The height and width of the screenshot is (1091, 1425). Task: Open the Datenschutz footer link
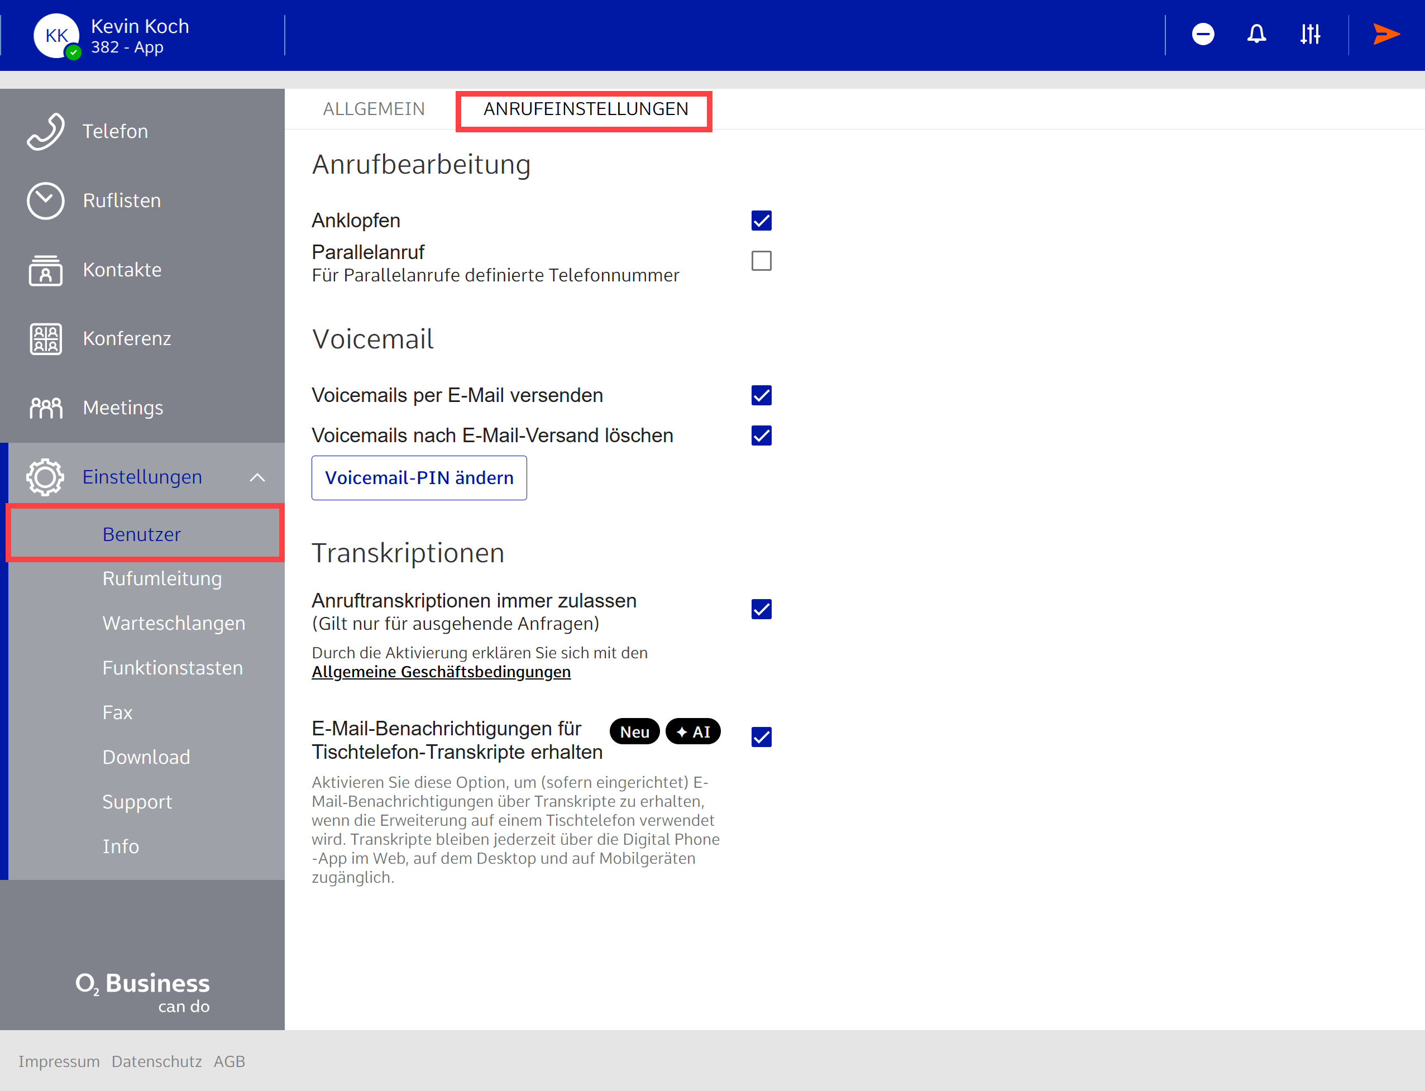tap(156, 1061)
